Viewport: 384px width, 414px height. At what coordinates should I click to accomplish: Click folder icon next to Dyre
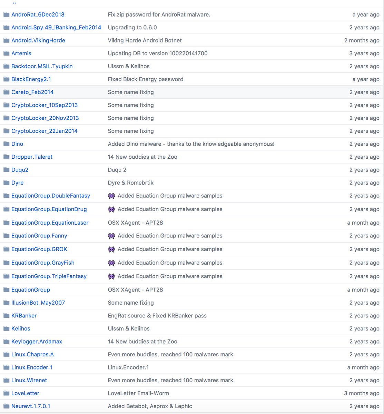6,183
